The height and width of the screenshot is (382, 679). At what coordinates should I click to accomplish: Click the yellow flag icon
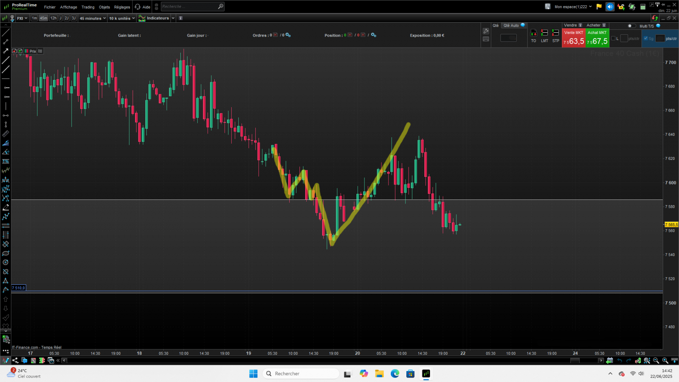click(599, 6)
